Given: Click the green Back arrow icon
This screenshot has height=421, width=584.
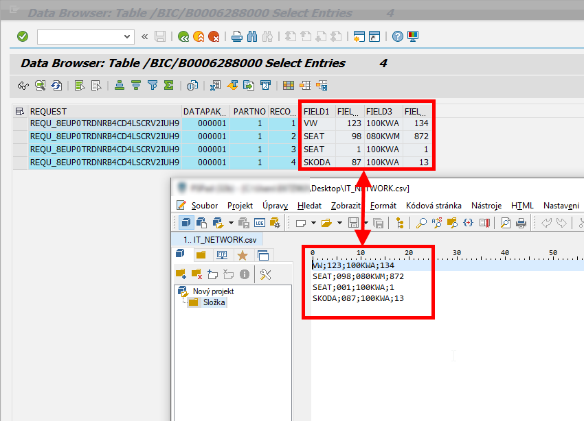Looking at the screenshot, I should tap(183, 36).
